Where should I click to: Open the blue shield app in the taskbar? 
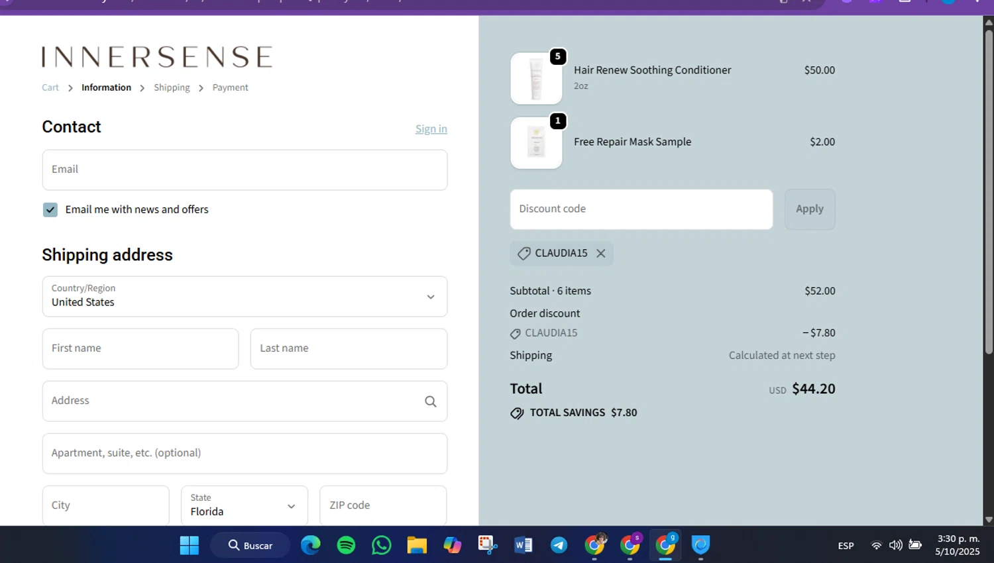click(x=700, y=545)
